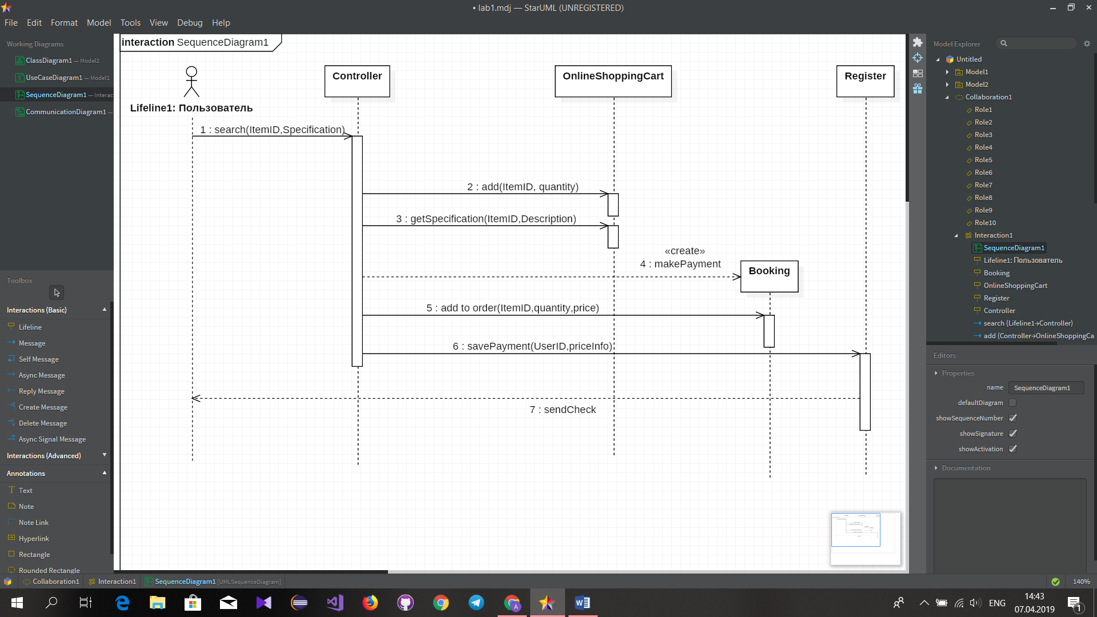Collapse the Collaboration1 tree node
1097x617 pixels.
(947, 97)
